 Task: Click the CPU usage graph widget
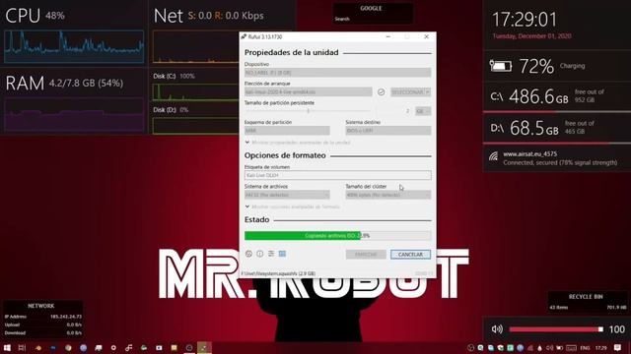pyautogui.click(x=74, y=46)
